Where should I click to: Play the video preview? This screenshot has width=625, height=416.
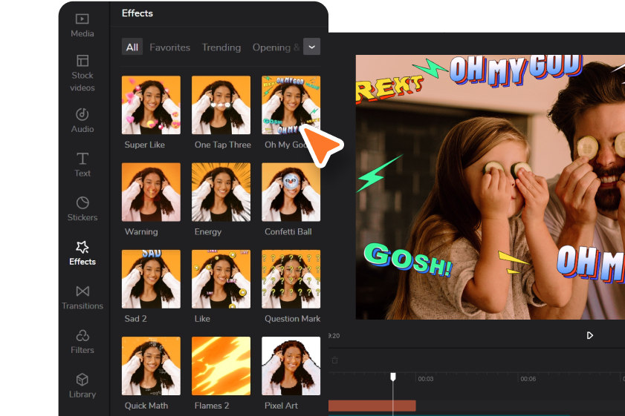589,335
